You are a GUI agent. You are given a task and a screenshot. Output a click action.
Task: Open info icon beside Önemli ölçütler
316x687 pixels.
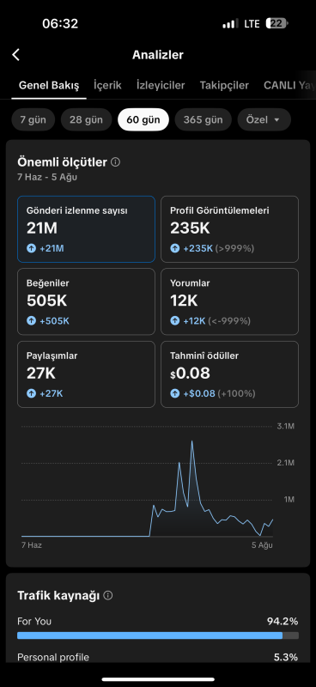(115, 162)
